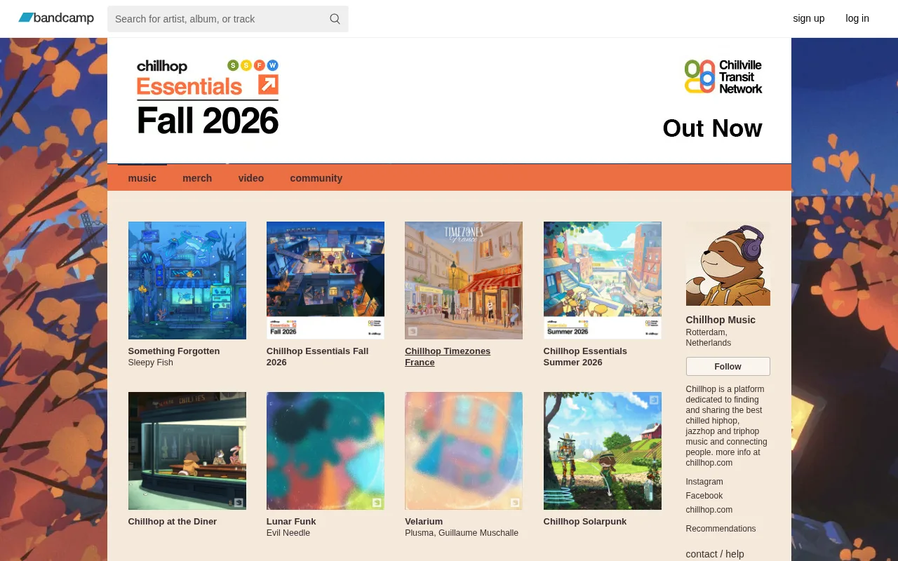This screenshot has height=561, width=898.
Task: Click the Chillhop Timezones France title link
Action: click(x=448, y=357)
